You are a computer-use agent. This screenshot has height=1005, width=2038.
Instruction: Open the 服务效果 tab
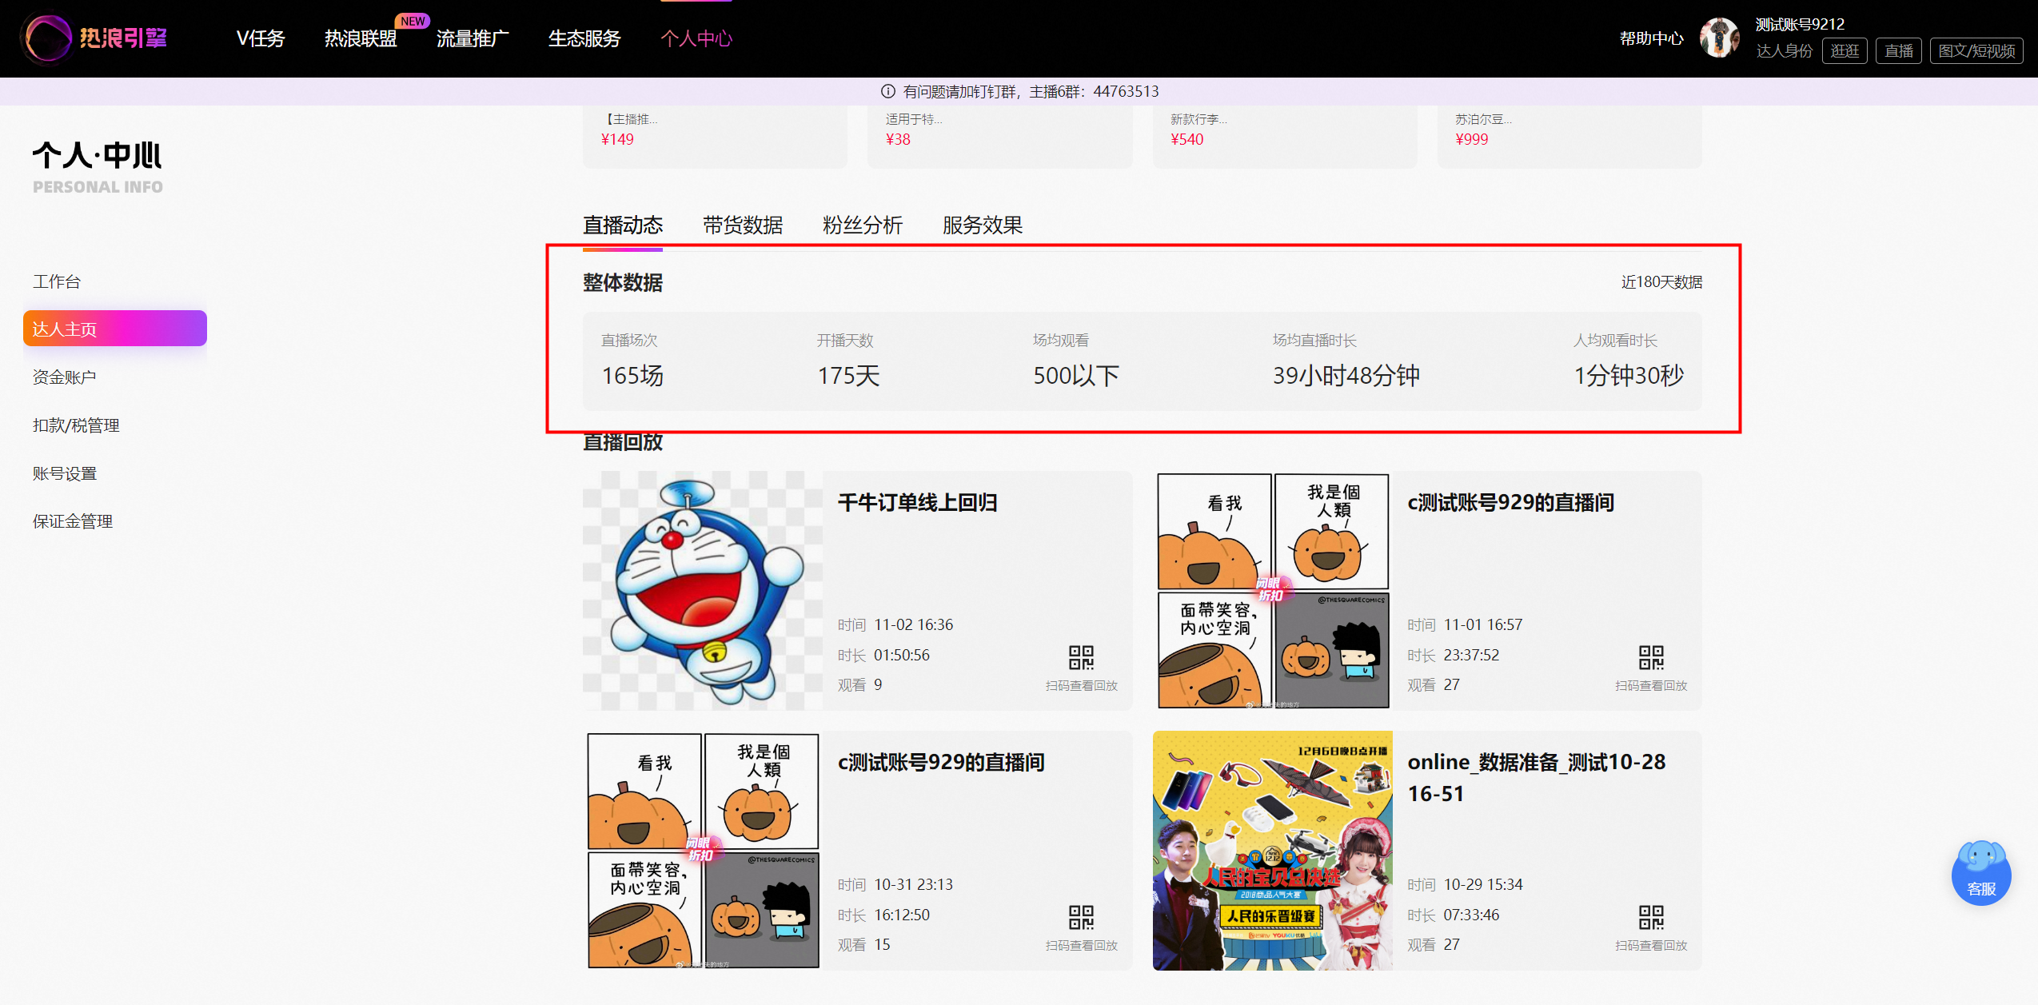983,225
